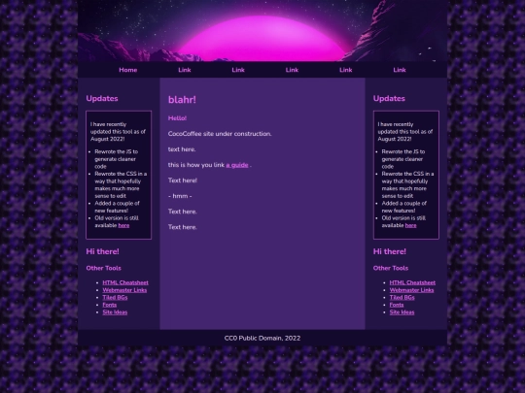The image size is (525, 393).
Task: Click 'I have recently updated' text in left box
Action: [x=118, y=132]
